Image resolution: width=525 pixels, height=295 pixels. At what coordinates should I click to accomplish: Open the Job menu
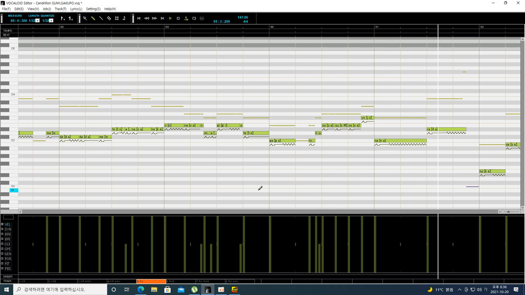pyautogui.click(x=47, y=9)
